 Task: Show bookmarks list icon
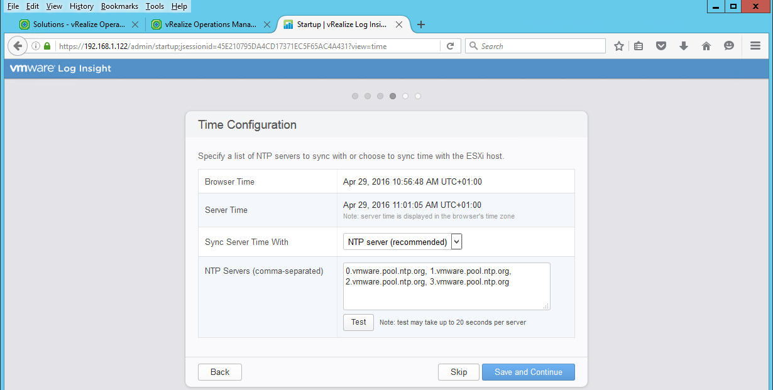point(639,46)
